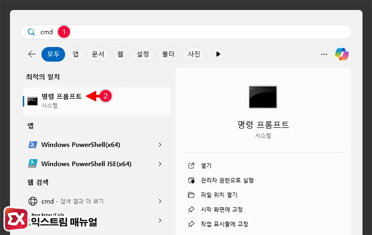This screenshot has width=372, height=235.
Task: Select the 웹 filter tab
Action: pyautogui.click(x=121, y=54)
